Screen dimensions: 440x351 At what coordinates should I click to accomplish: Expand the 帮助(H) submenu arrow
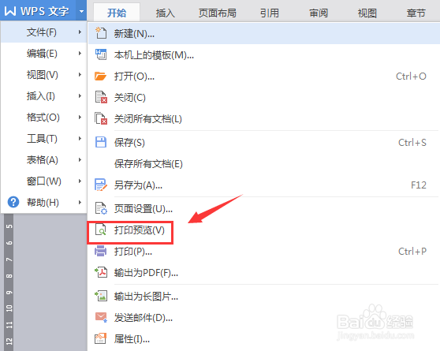[x=80, y=202]
